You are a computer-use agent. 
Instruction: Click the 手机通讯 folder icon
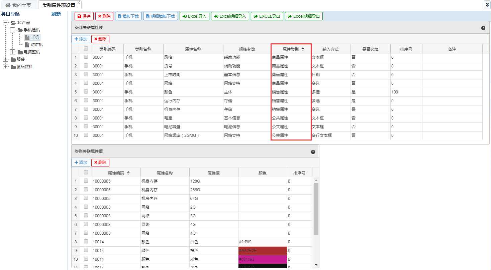tap(20, 30)
